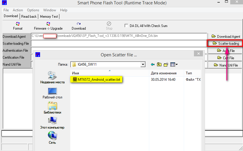Enable DA DL All With Check Sum

pyautogui.click(x=126, y=26)
